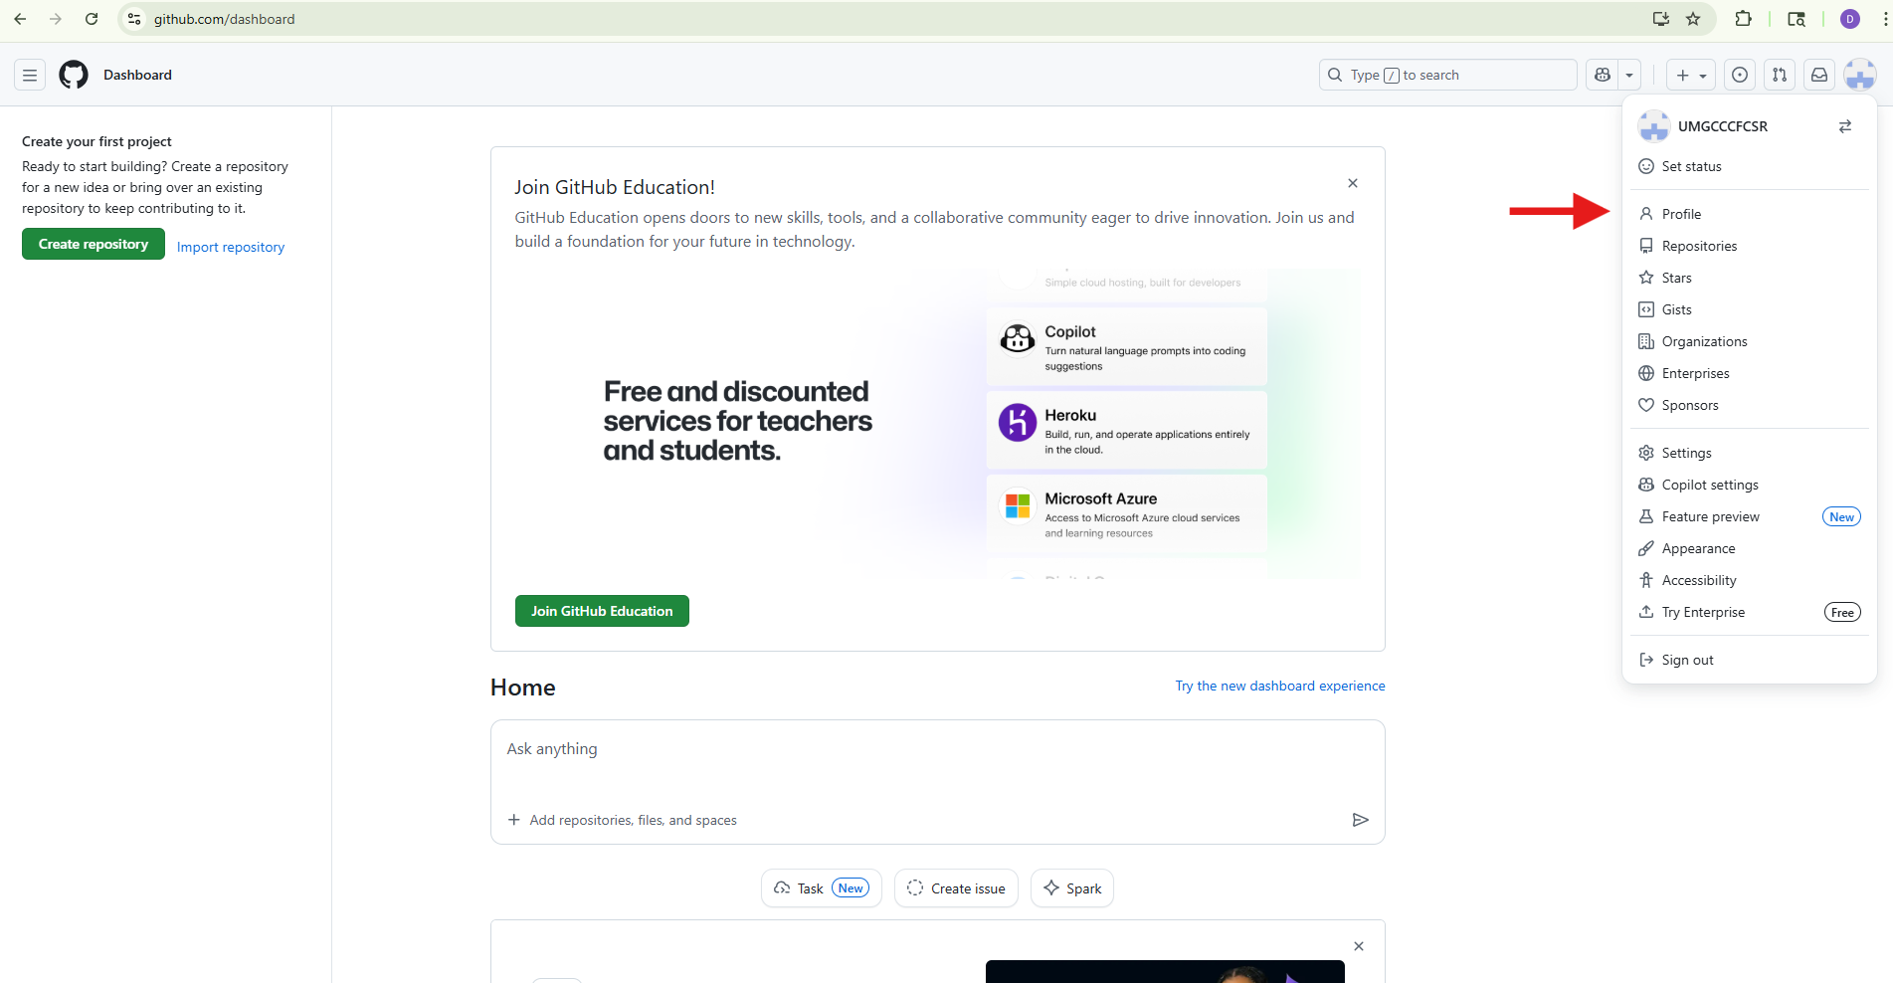Open Settings in the user menu
This screenshot has width=1893, height=983.
point(1686,453)
